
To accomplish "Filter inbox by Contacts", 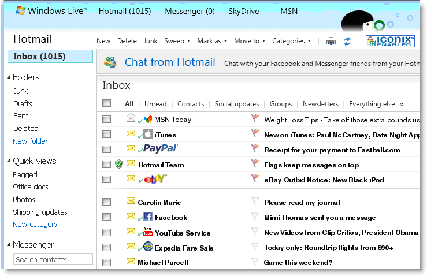I will click(x=191, y=104).
